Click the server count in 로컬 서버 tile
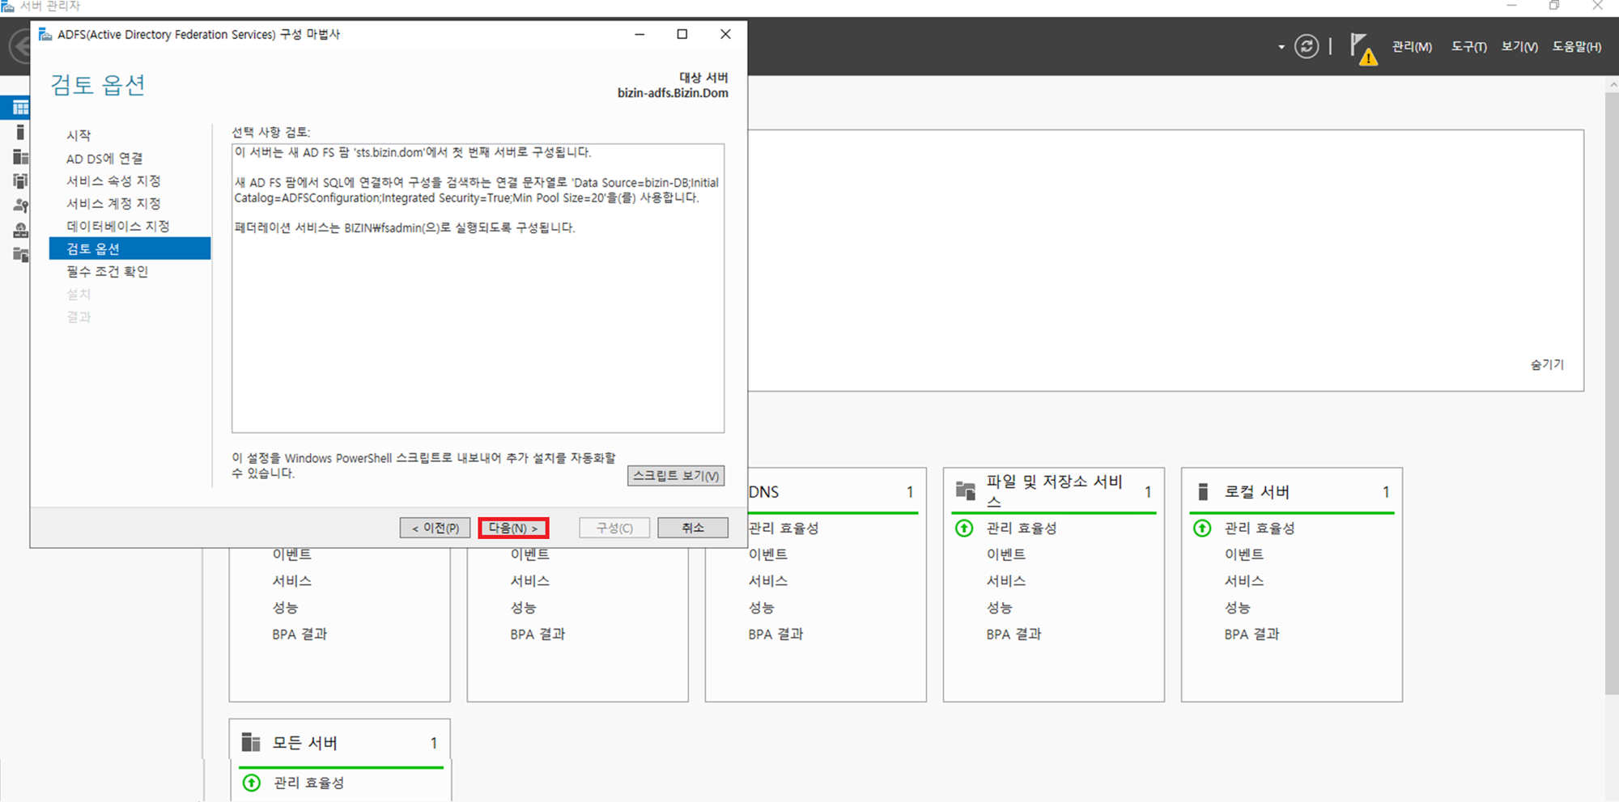The width and height of the screenshot is (1619, 802). pyautogui.click(x=1386, y=492)
